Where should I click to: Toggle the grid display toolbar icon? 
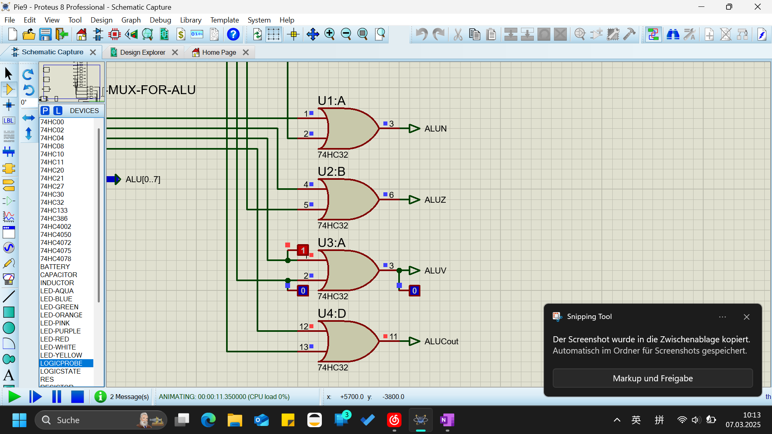[x=274, y=35]
